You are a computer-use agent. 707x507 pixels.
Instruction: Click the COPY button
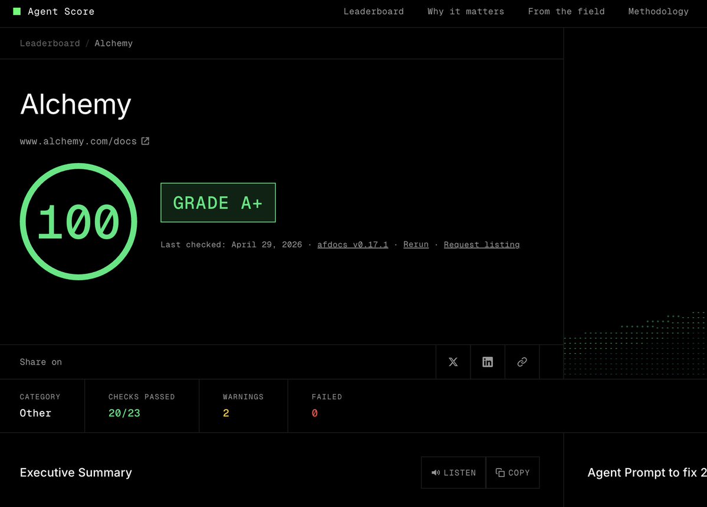point(512,473)
